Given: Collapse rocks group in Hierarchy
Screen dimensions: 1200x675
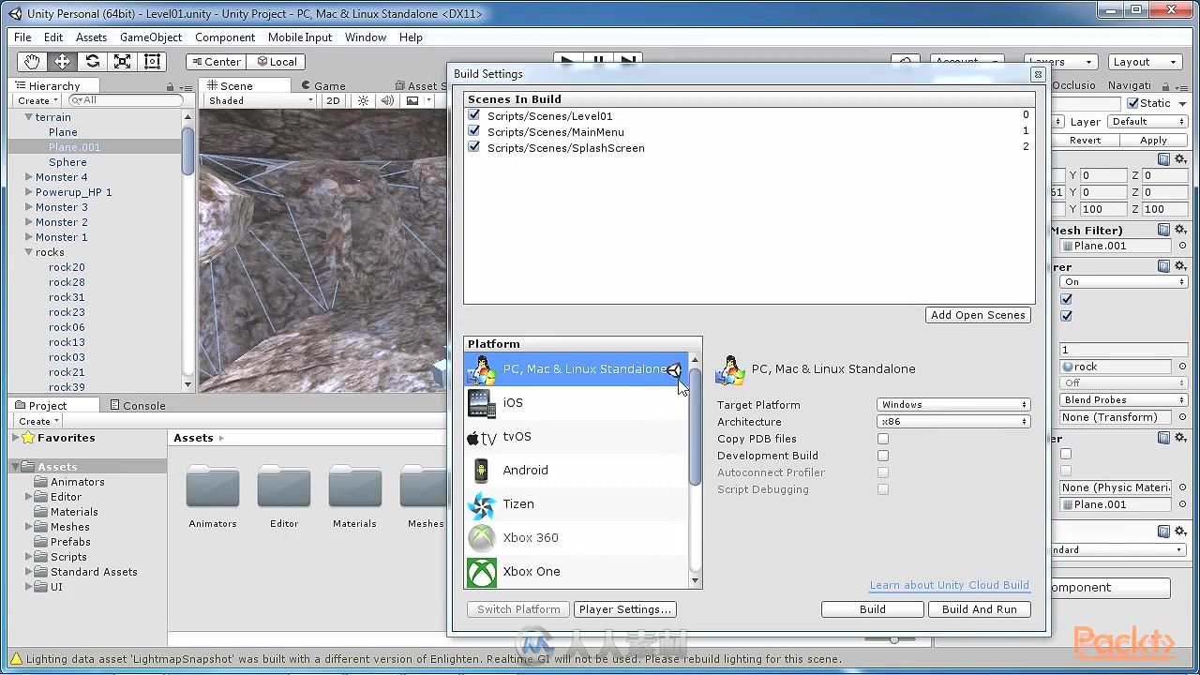Looking at the screenshot, I should (28, 252).
